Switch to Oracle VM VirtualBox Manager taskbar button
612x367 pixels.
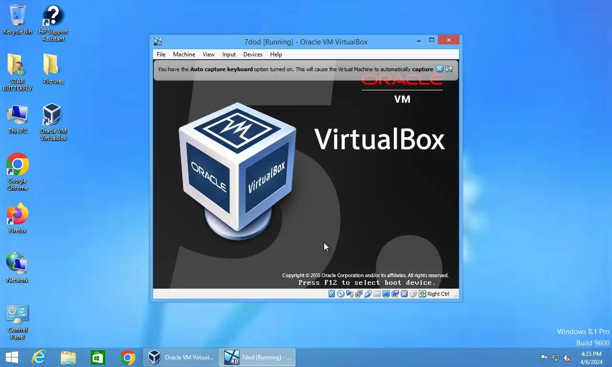[x=181, y=357]
